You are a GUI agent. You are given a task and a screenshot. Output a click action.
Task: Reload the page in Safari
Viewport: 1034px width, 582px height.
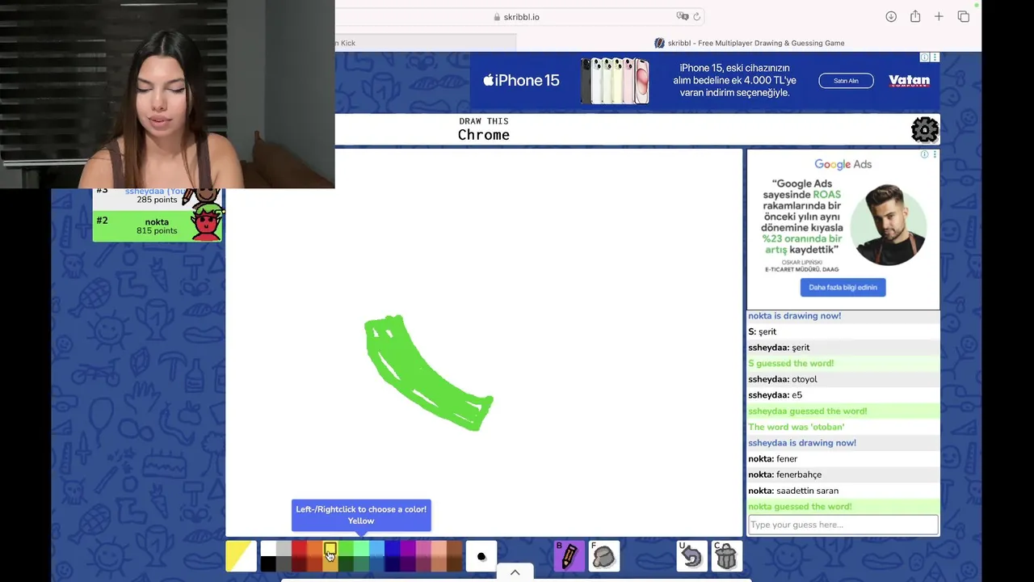click(697, 16)
